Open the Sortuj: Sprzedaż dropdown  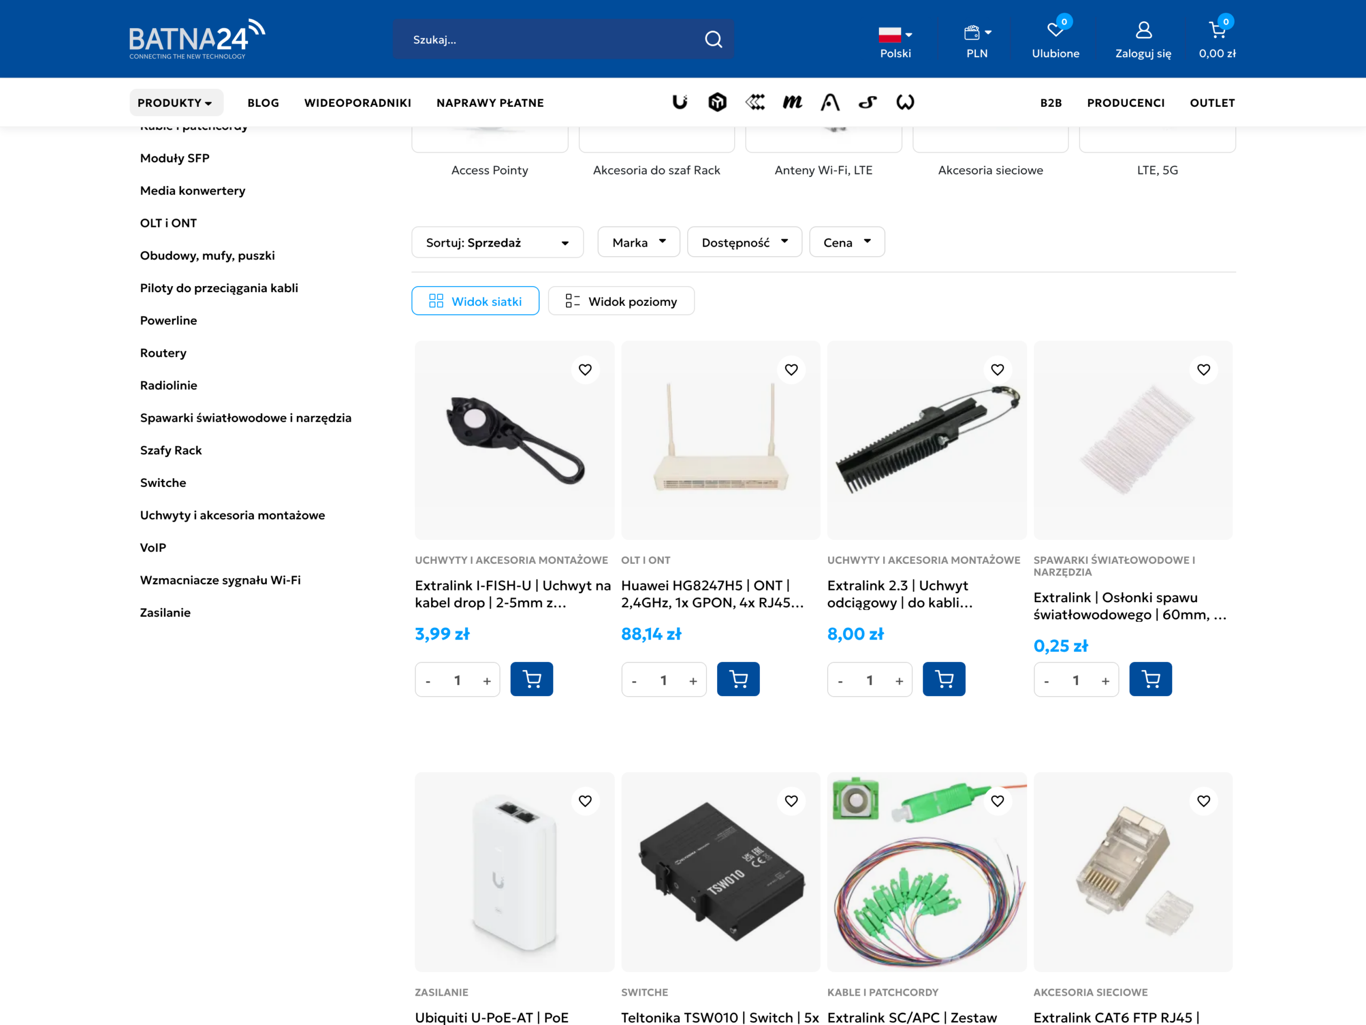tap(497, 242)
